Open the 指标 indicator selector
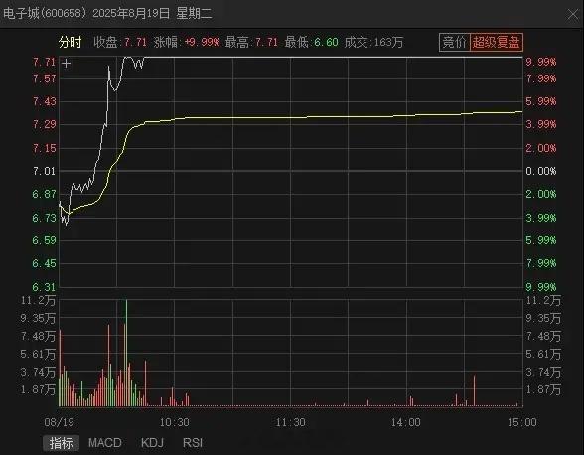Viewport: 584px width, 455px height. click(x=62, y=443)
